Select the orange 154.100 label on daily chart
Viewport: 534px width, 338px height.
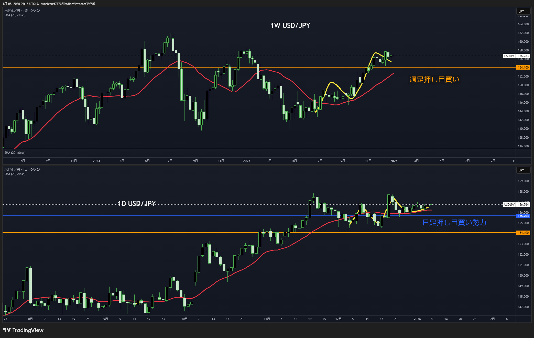[523, 233]
